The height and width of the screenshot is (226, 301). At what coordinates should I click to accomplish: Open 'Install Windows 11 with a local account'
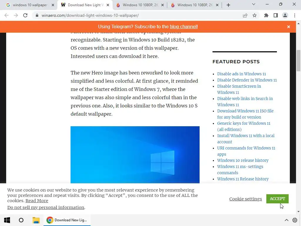[246, 139]
